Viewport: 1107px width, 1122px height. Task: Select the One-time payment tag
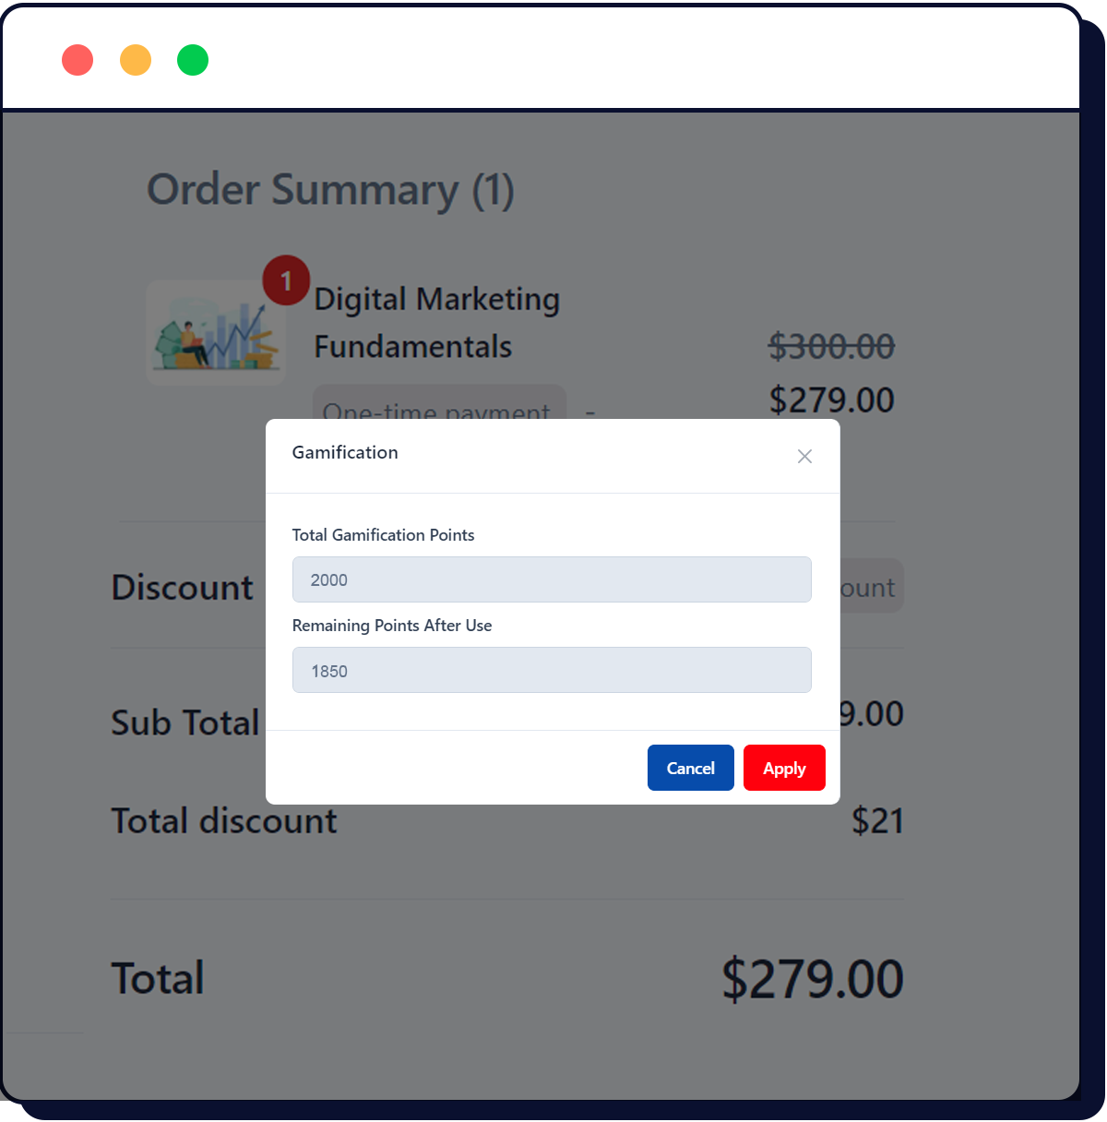438,404
